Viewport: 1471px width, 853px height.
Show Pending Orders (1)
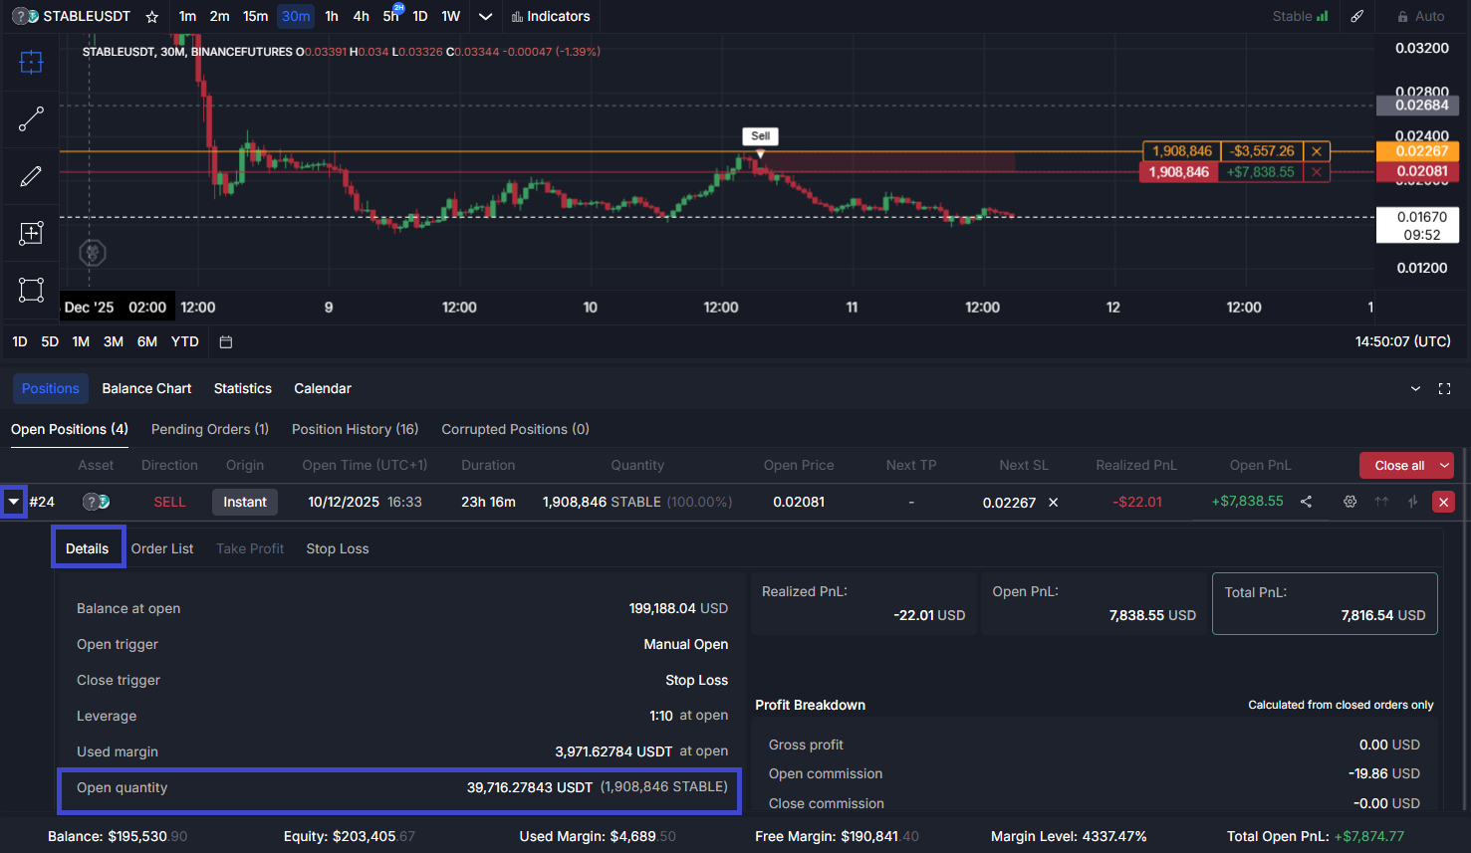tap(210, 429)
